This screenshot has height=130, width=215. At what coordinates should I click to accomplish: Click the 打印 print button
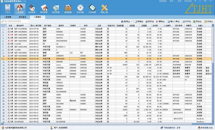click(x=187, y=22)
